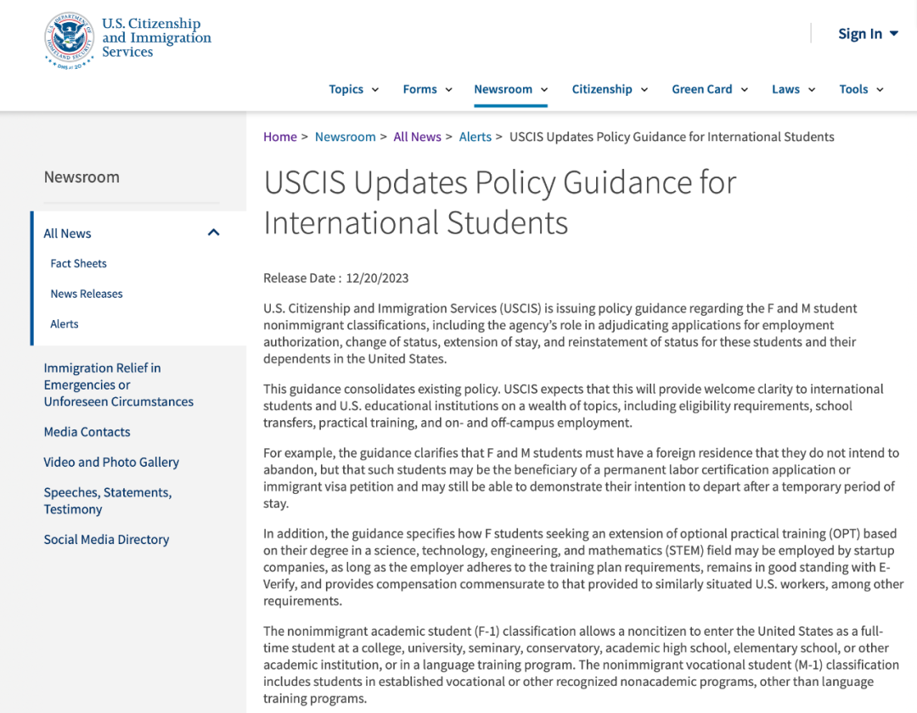The height and width of the screenshot is (713, 917).
Task: Expand the Tools chevron
Action: 880,90
